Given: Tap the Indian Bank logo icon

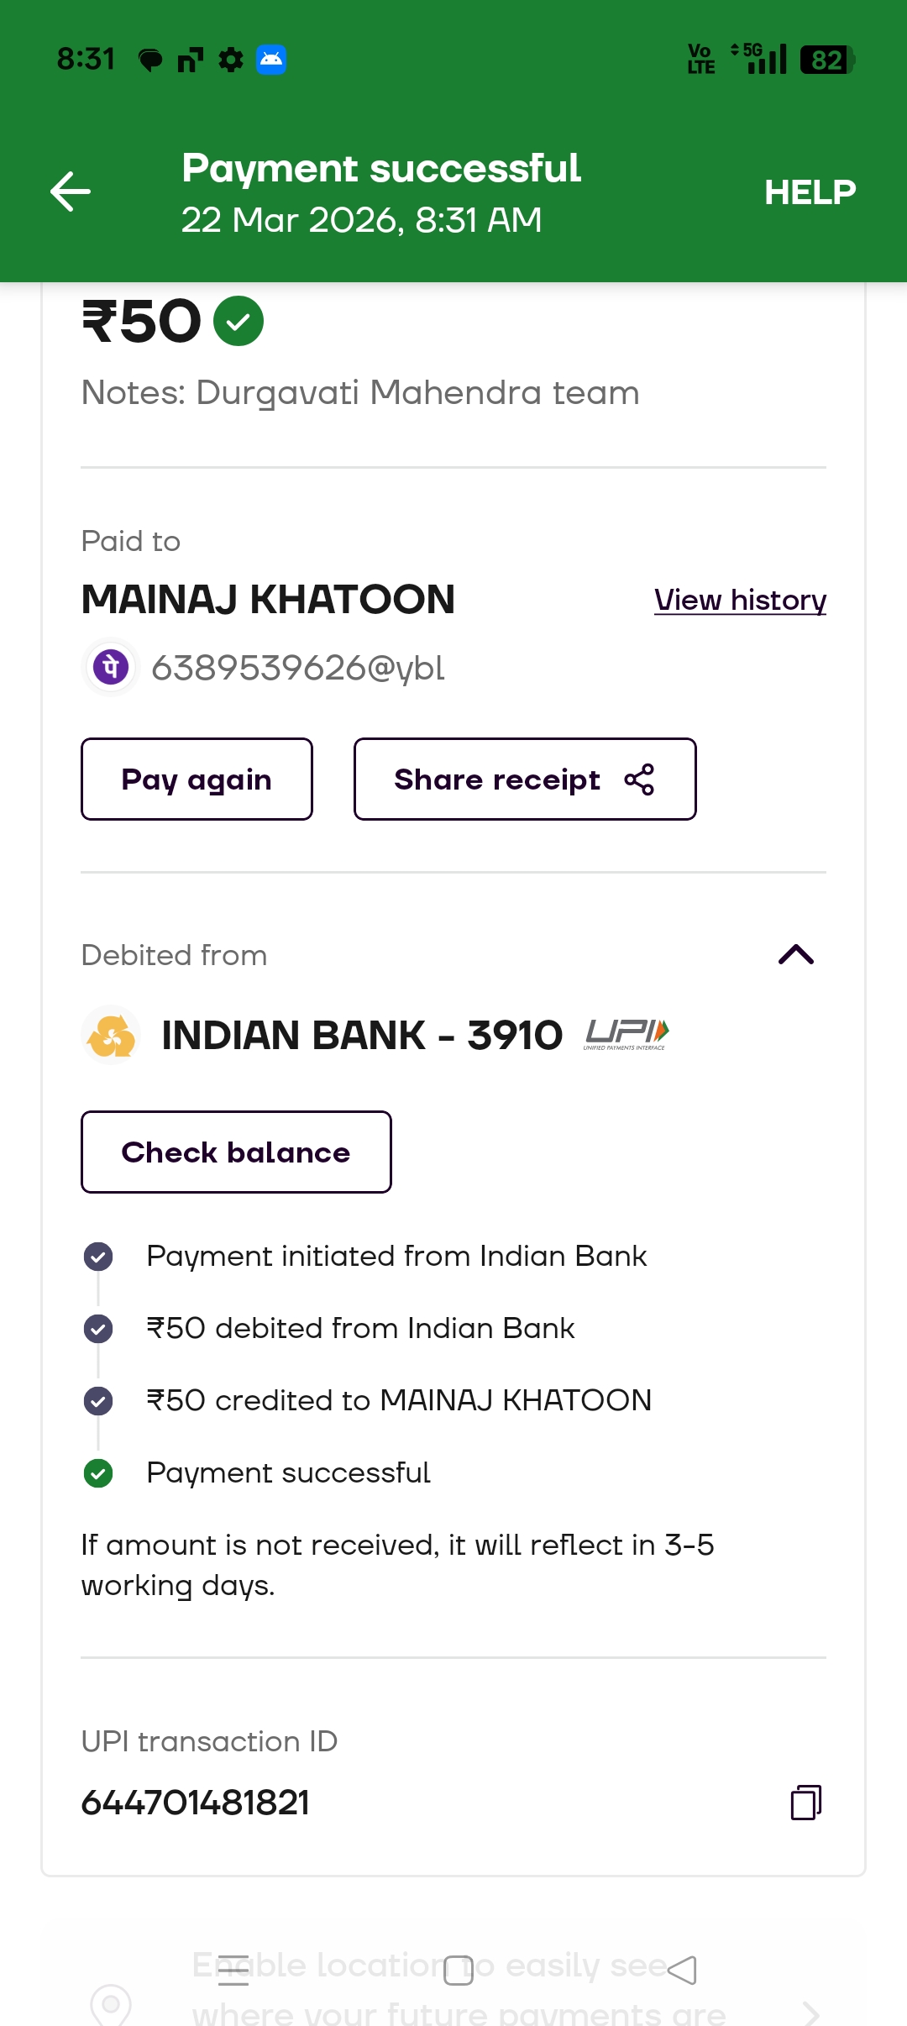Looking at the screenshot, I should 112,1035.
